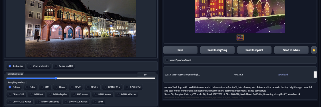Viewport: 321px width, 107px height.
Task: Send the image to extras
Action: (291, 50)
